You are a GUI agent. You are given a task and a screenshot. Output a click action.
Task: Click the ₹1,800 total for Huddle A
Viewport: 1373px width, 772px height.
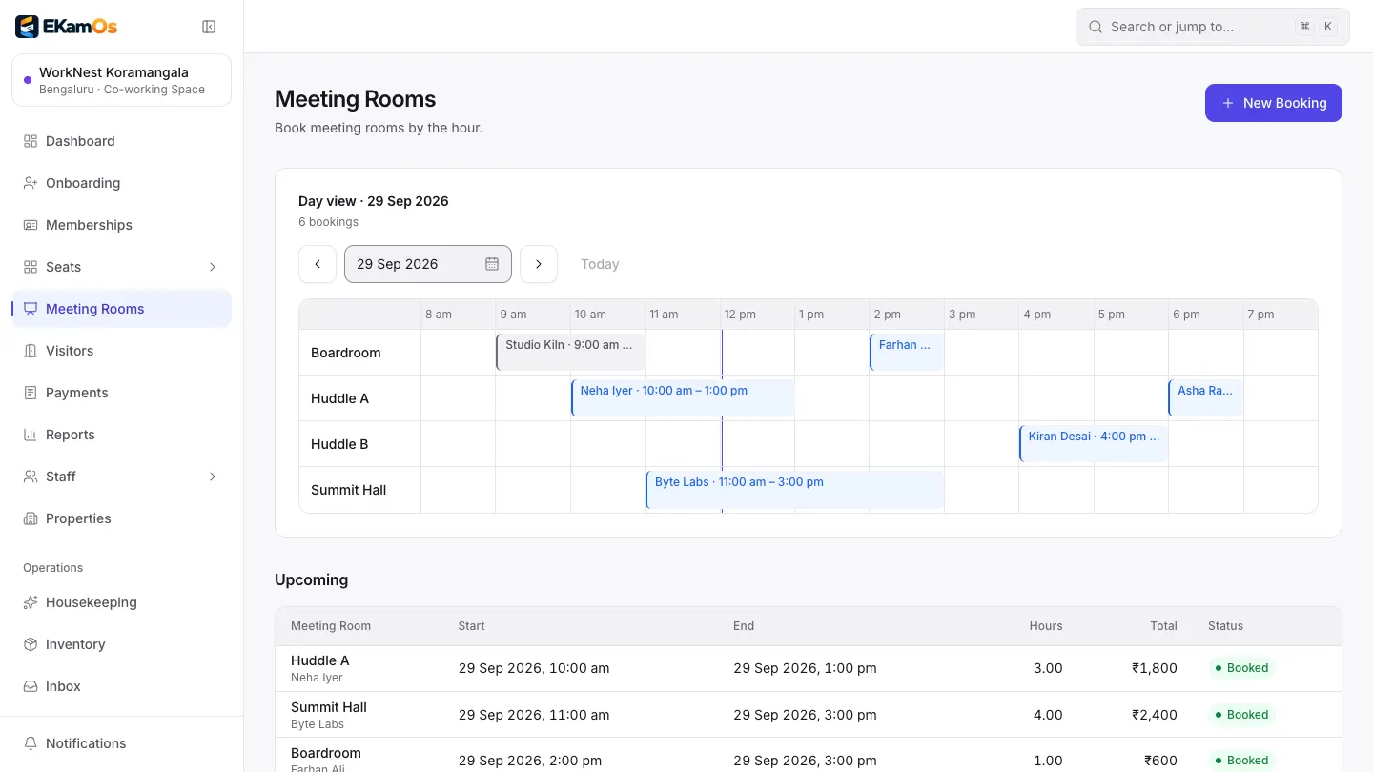point(1155,668)
